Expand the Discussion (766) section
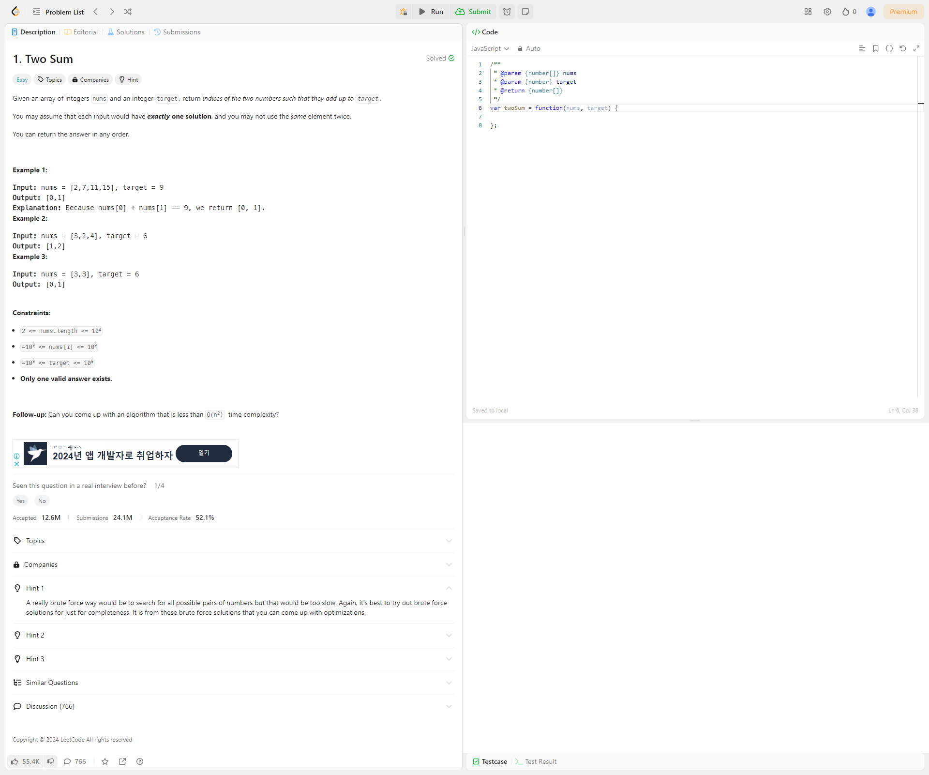Screen dimensions: 929x775 pos(233,706)
